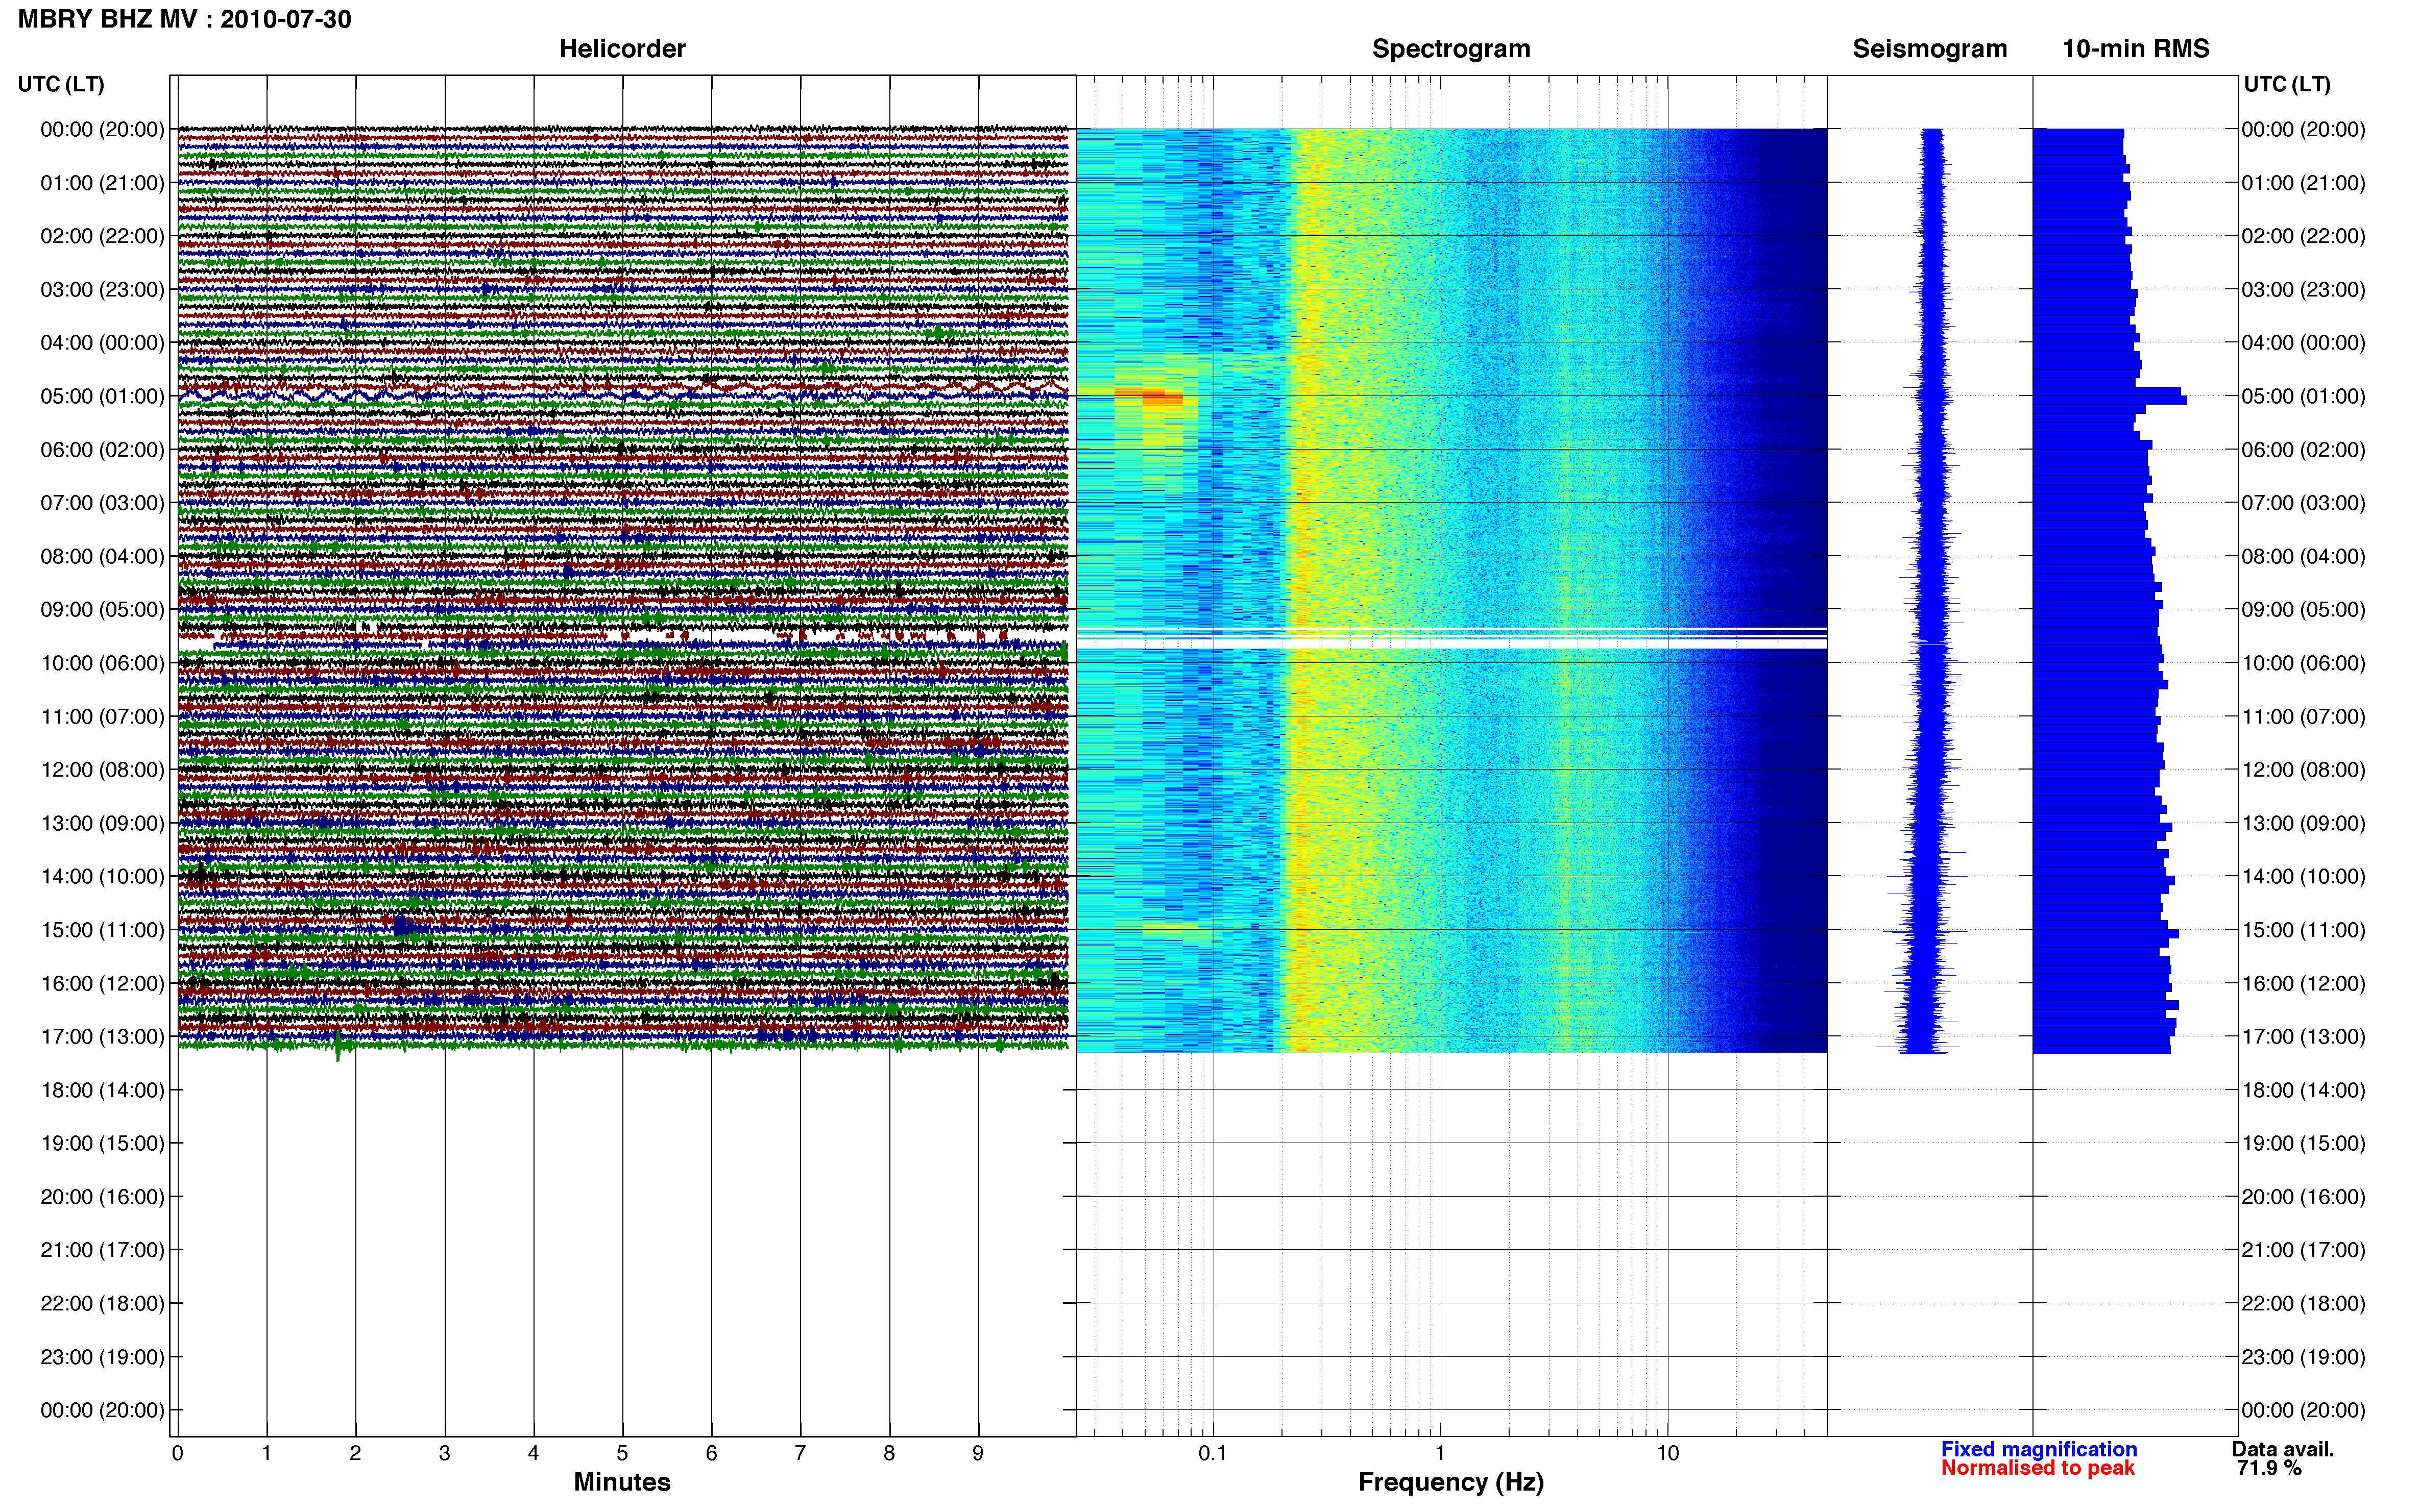
Task: Click '16:00 (12:00)' on the RMS-side time axis
Action: 2303,983
